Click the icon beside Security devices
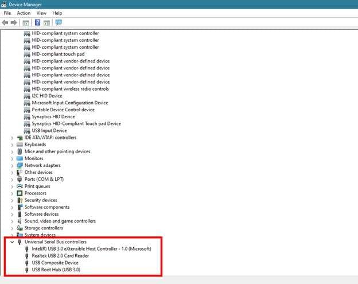358x284 pixels. point(20,200)
